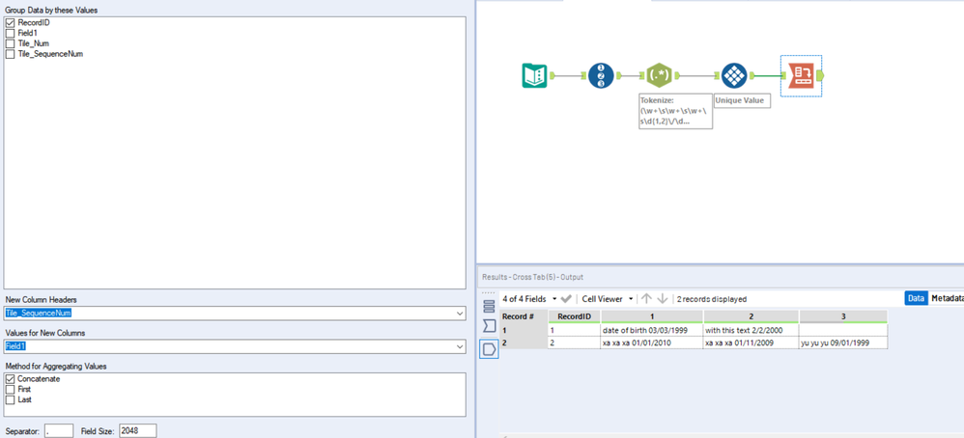Check the Tile_Num group-by checkbox
The height and width of the screenshot is (438, 964).
click(10, 43)
